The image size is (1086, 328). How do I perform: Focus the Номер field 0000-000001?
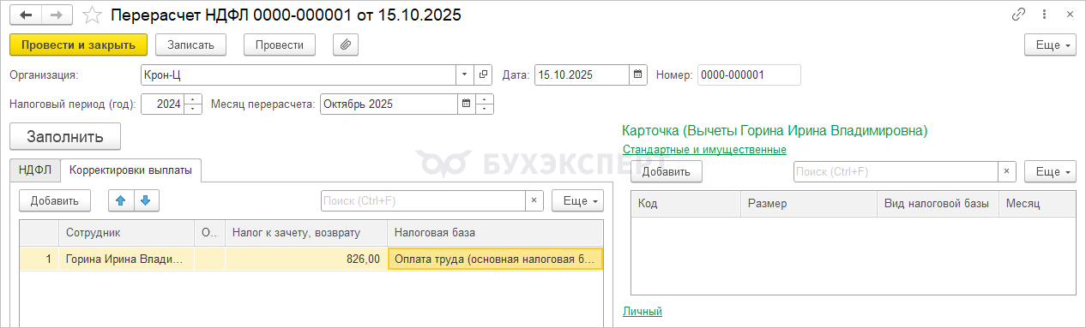tap(749, 75)
